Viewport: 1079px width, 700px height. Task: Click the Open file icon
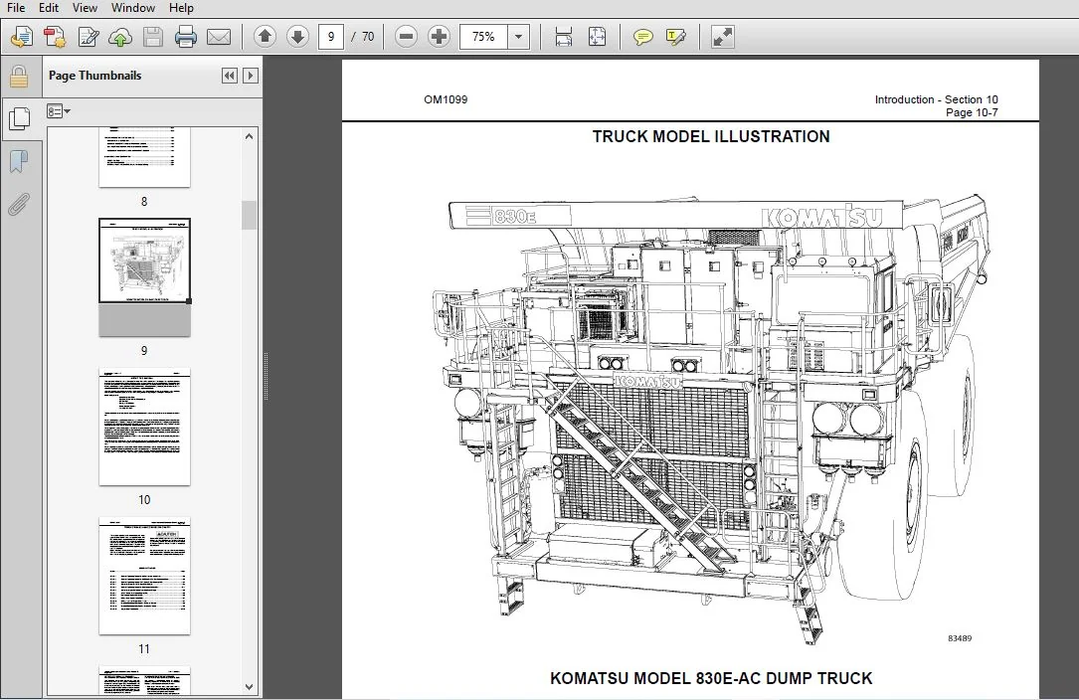[21, 37]
